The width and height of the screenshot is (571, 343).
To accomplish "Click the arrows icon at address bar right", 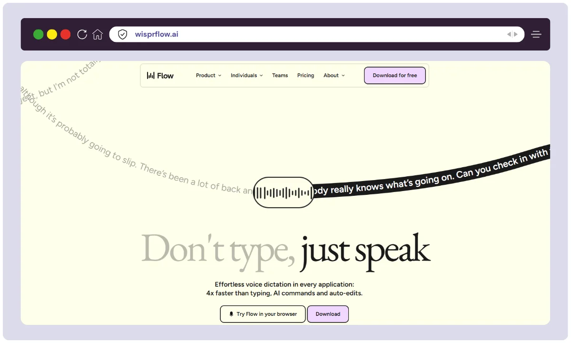I will pos(512,34).
